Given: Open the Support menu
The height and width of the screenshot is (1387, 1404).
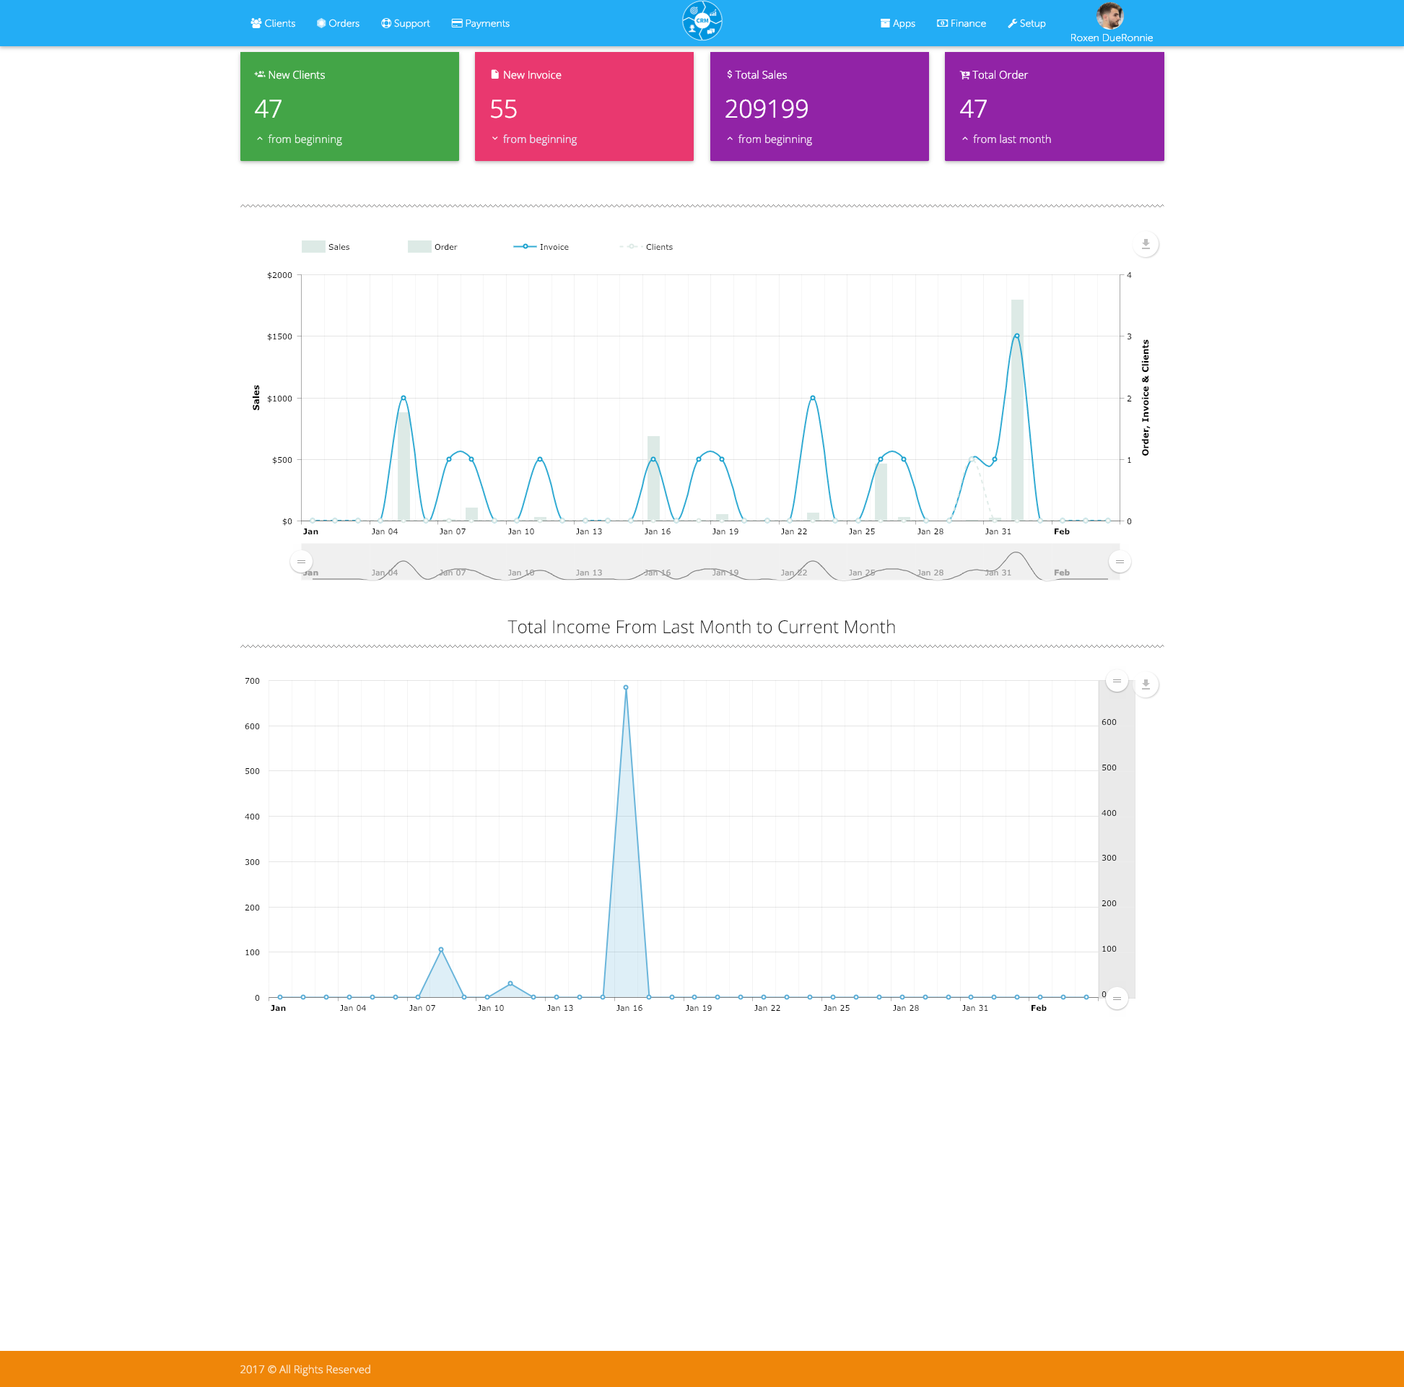Looking at the screenshot, I should coord(406,23).
